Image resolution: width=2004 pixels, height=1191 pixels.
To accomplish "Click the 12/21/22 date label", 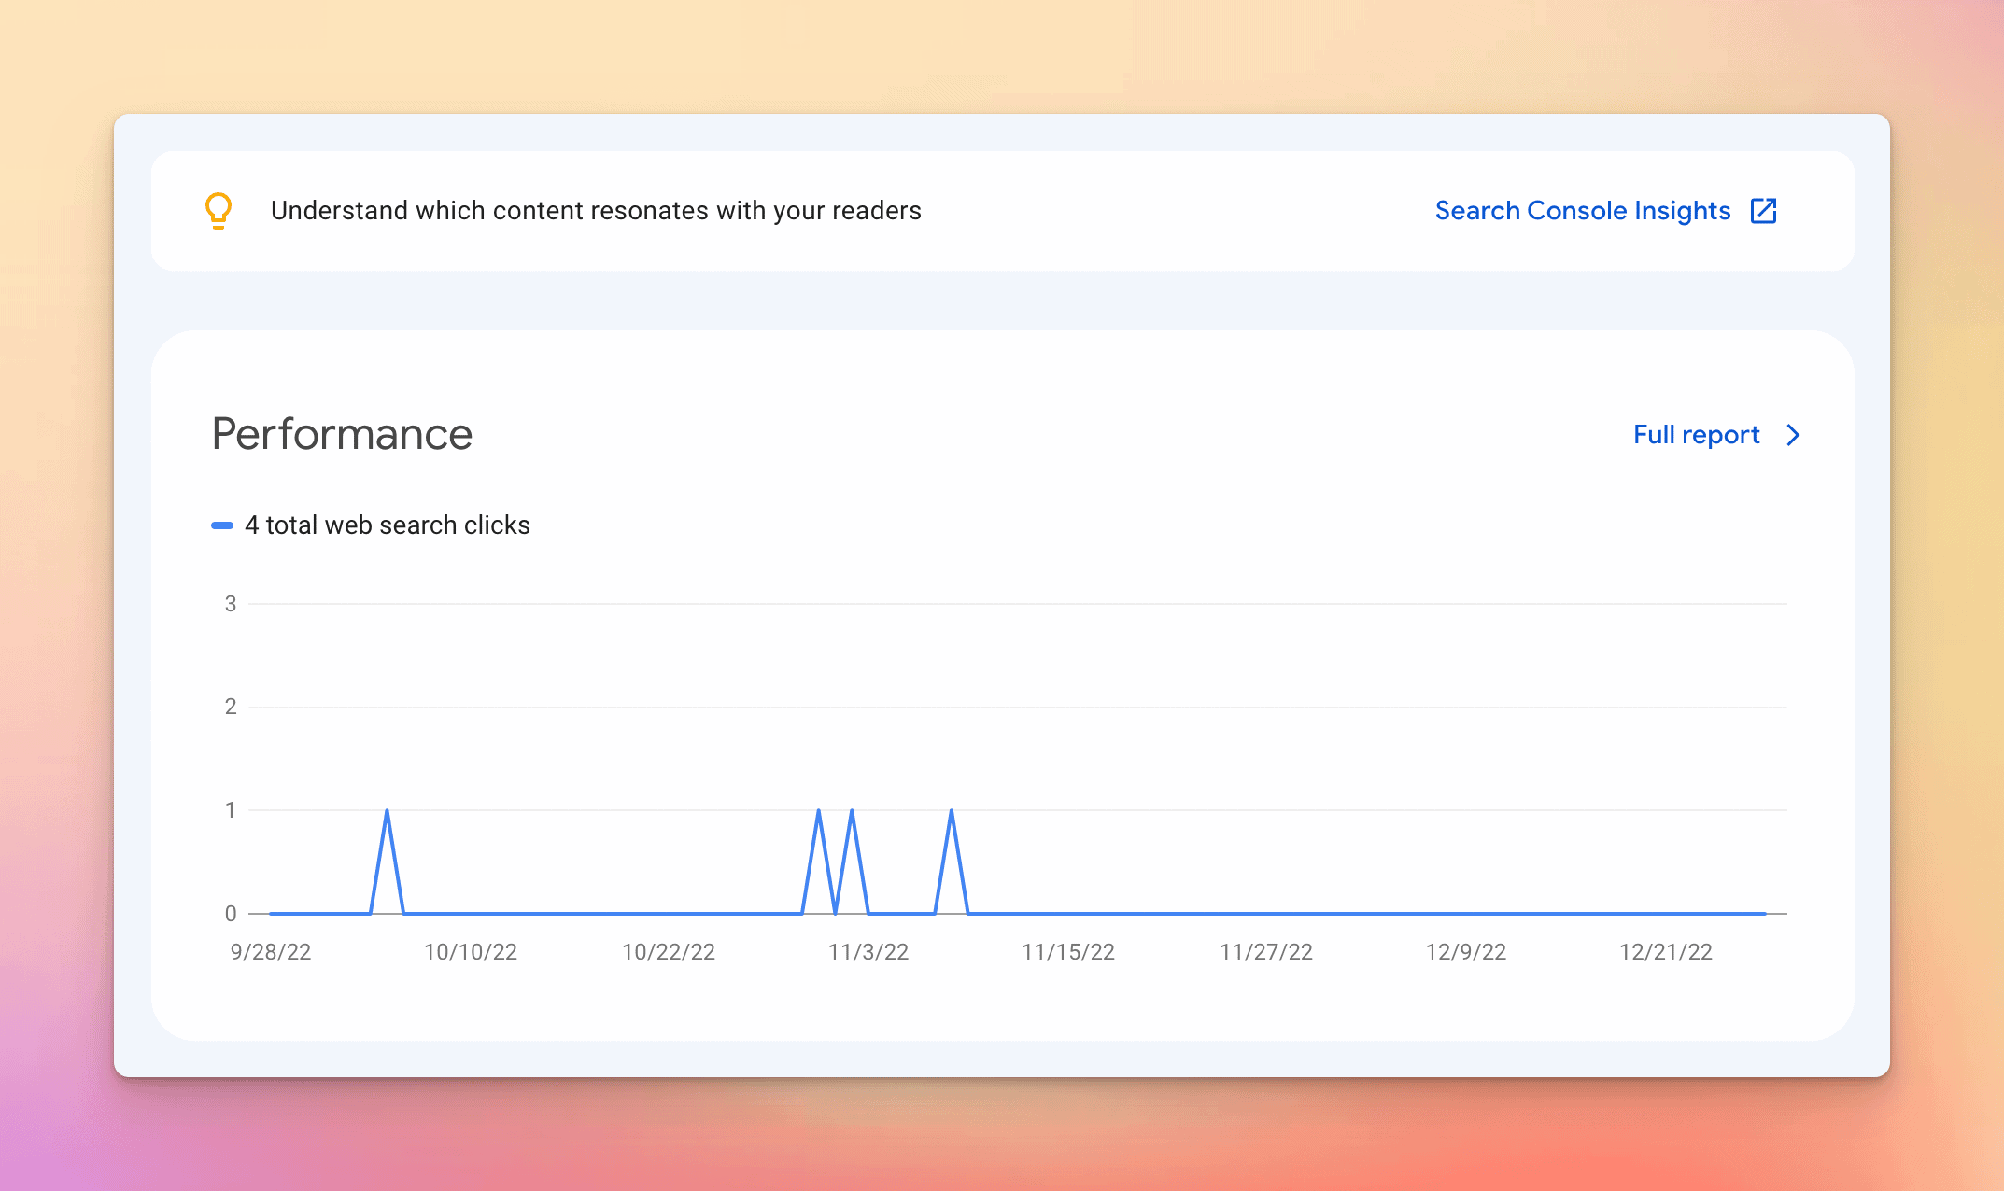I will pos(1666,952).
